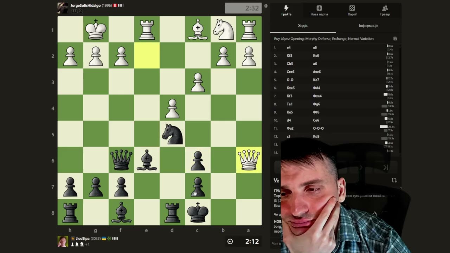
Task: Select the white pawn on g2
Action: (x=96, y=56)
